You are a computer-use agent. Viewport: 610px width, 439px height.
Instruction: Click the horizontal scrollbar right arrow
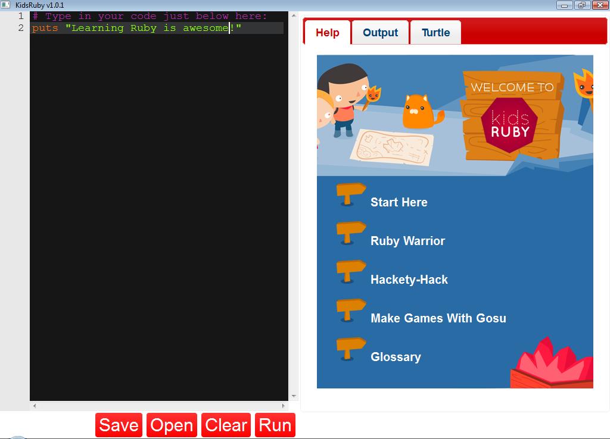pyautogui.click(x=283, y=406)
